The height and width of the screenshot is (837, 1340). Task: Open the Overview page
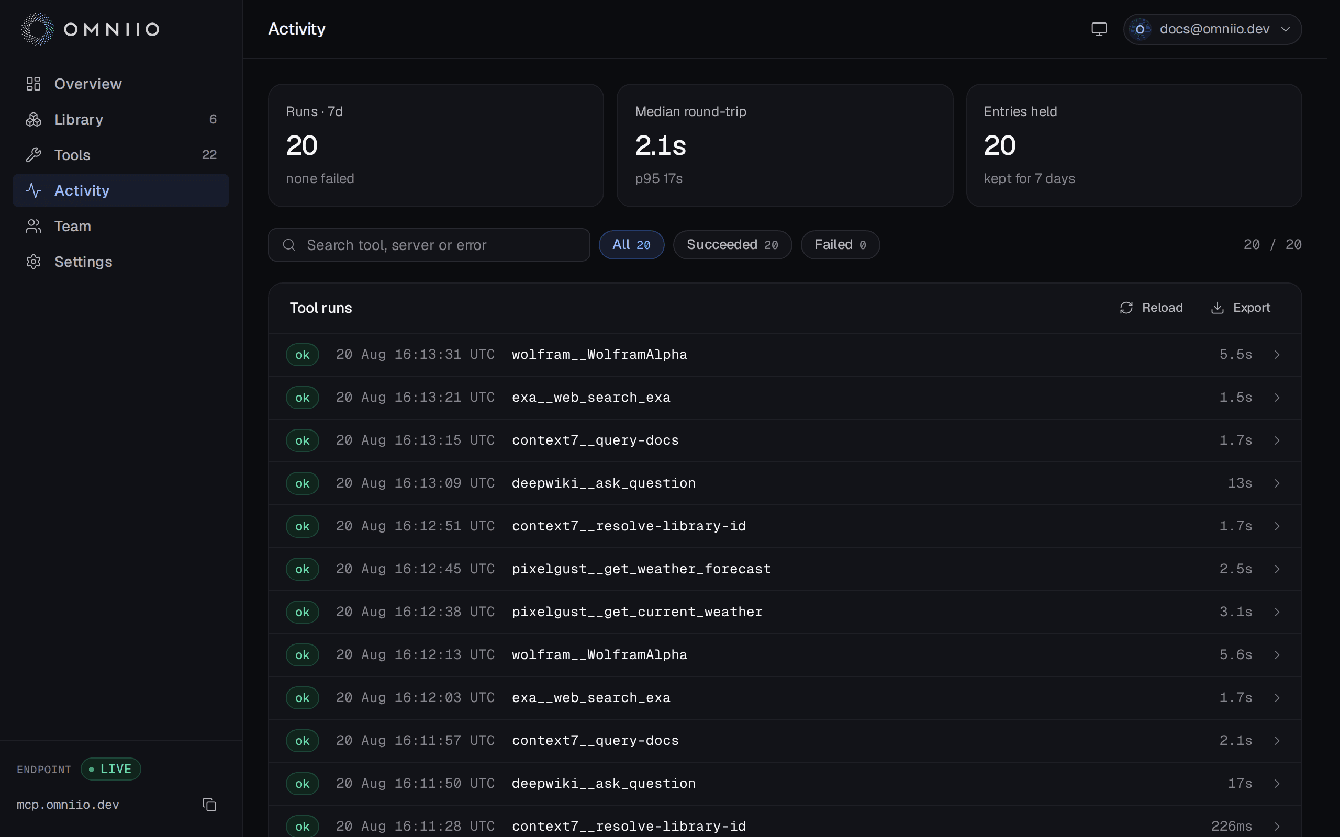point(121,84)
